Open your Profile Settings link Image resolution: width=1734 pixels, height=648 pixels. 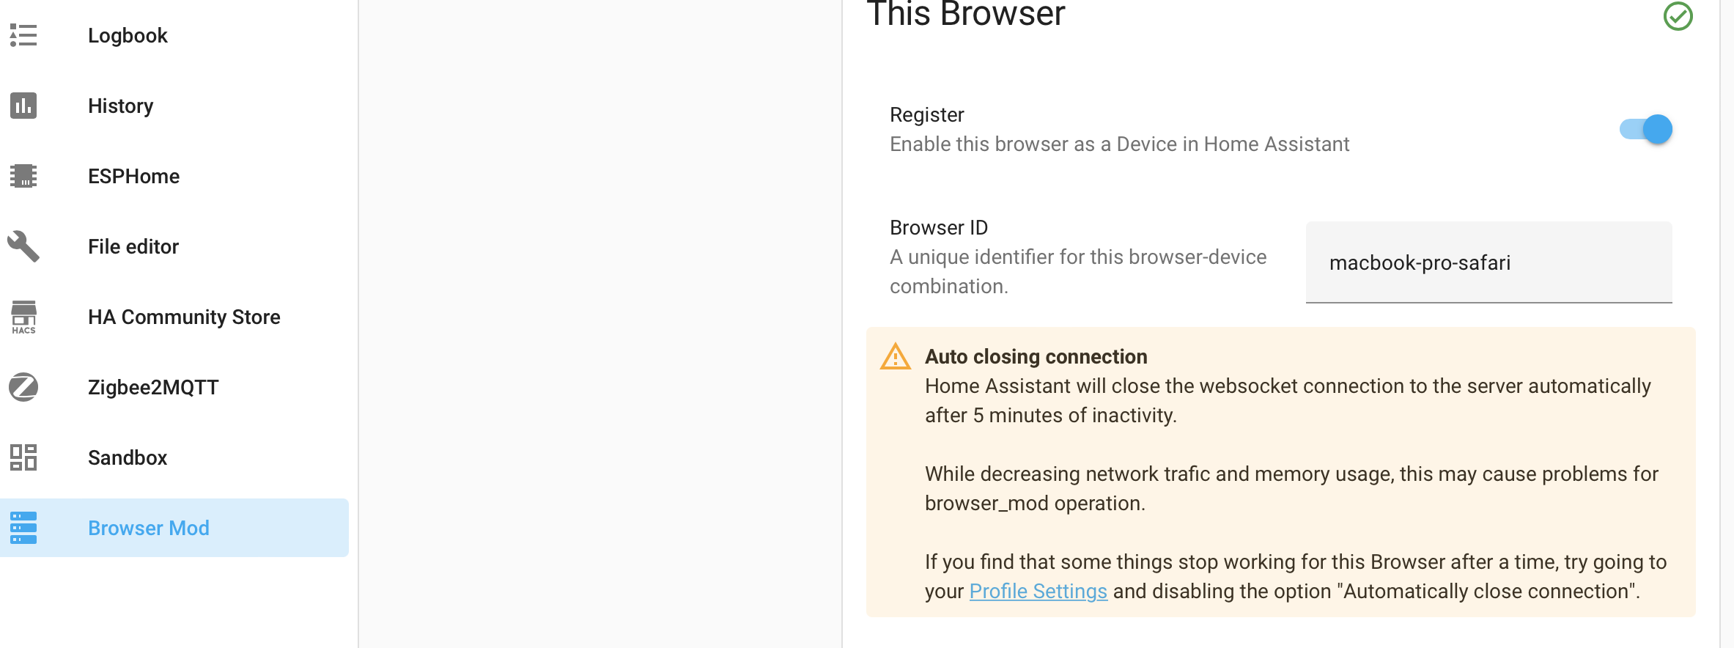click(1038, 591)
